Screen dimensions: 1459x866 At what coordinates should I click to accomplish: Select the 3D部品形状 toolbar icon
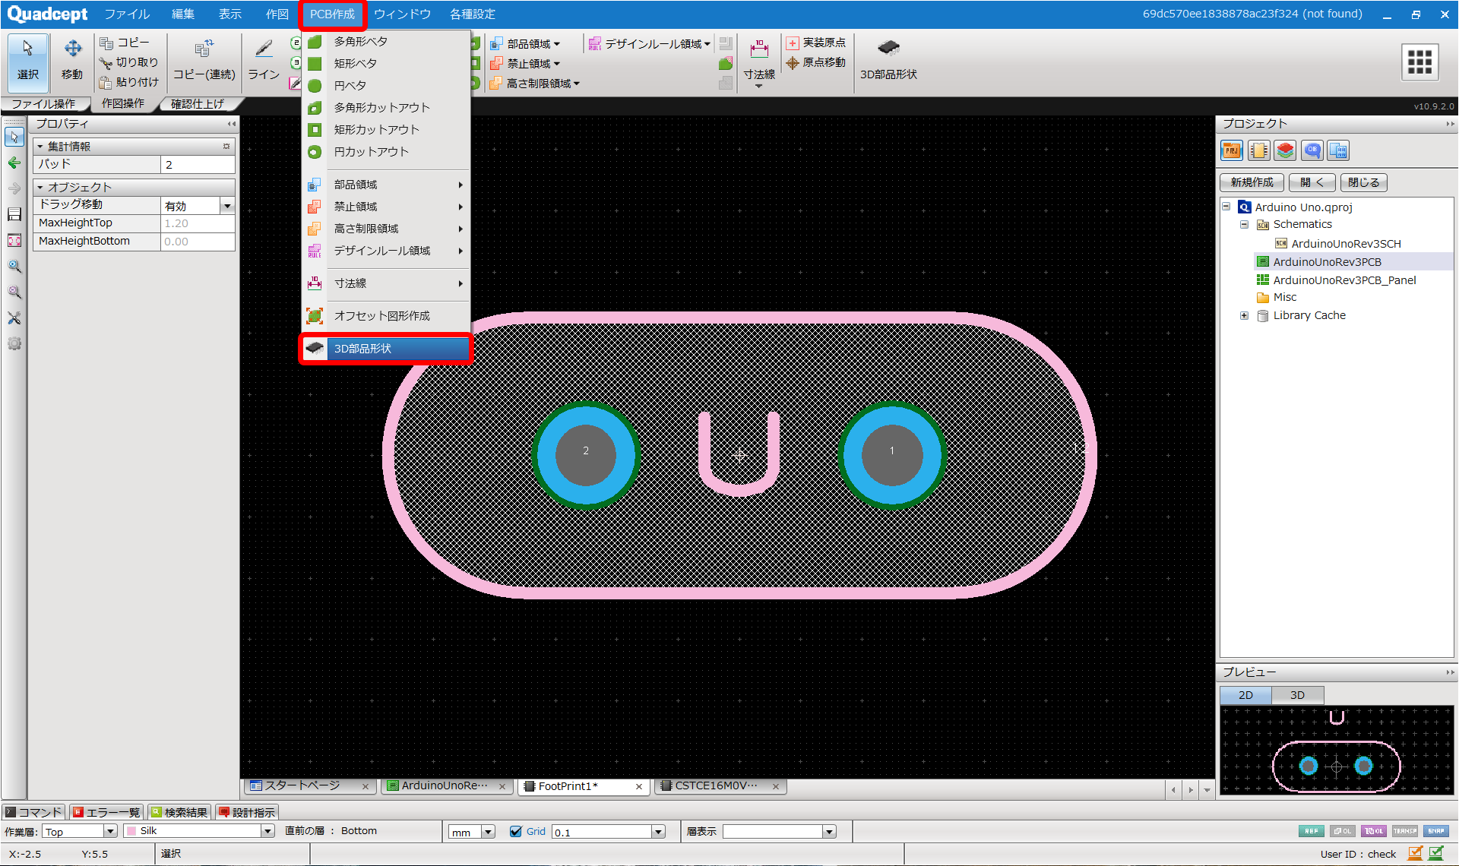click(x=888, y=49)
